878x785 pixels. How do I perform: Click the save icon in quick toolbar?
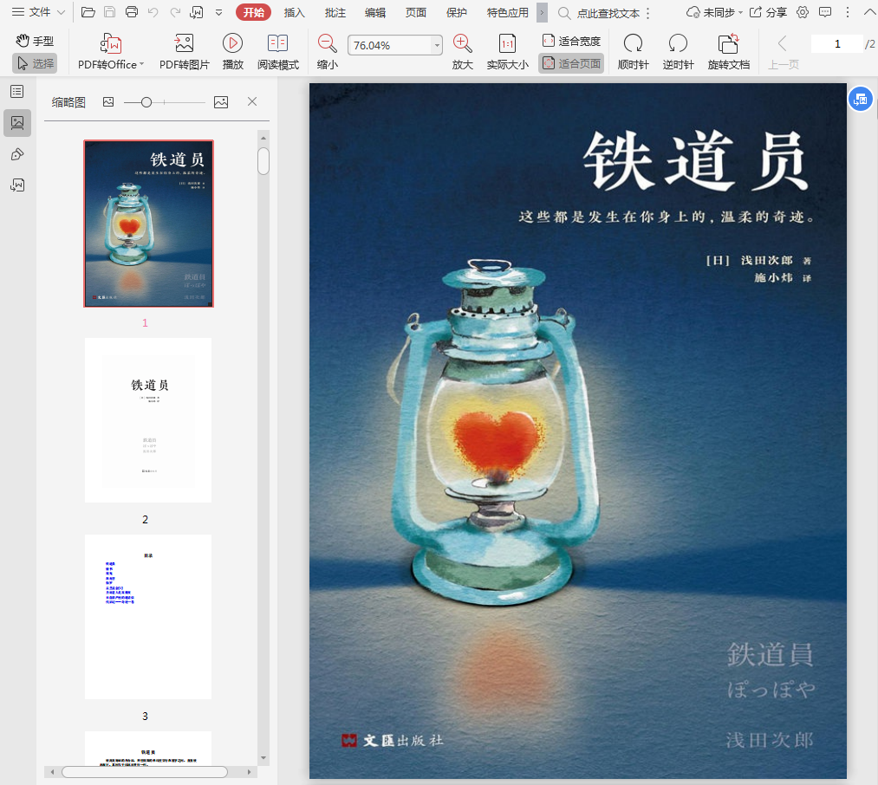click(110, 12)
